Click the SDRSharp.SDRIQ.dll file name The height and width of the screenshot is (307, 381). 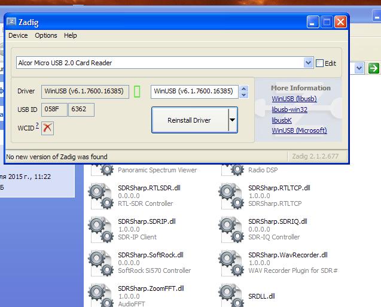pos(278,221)
